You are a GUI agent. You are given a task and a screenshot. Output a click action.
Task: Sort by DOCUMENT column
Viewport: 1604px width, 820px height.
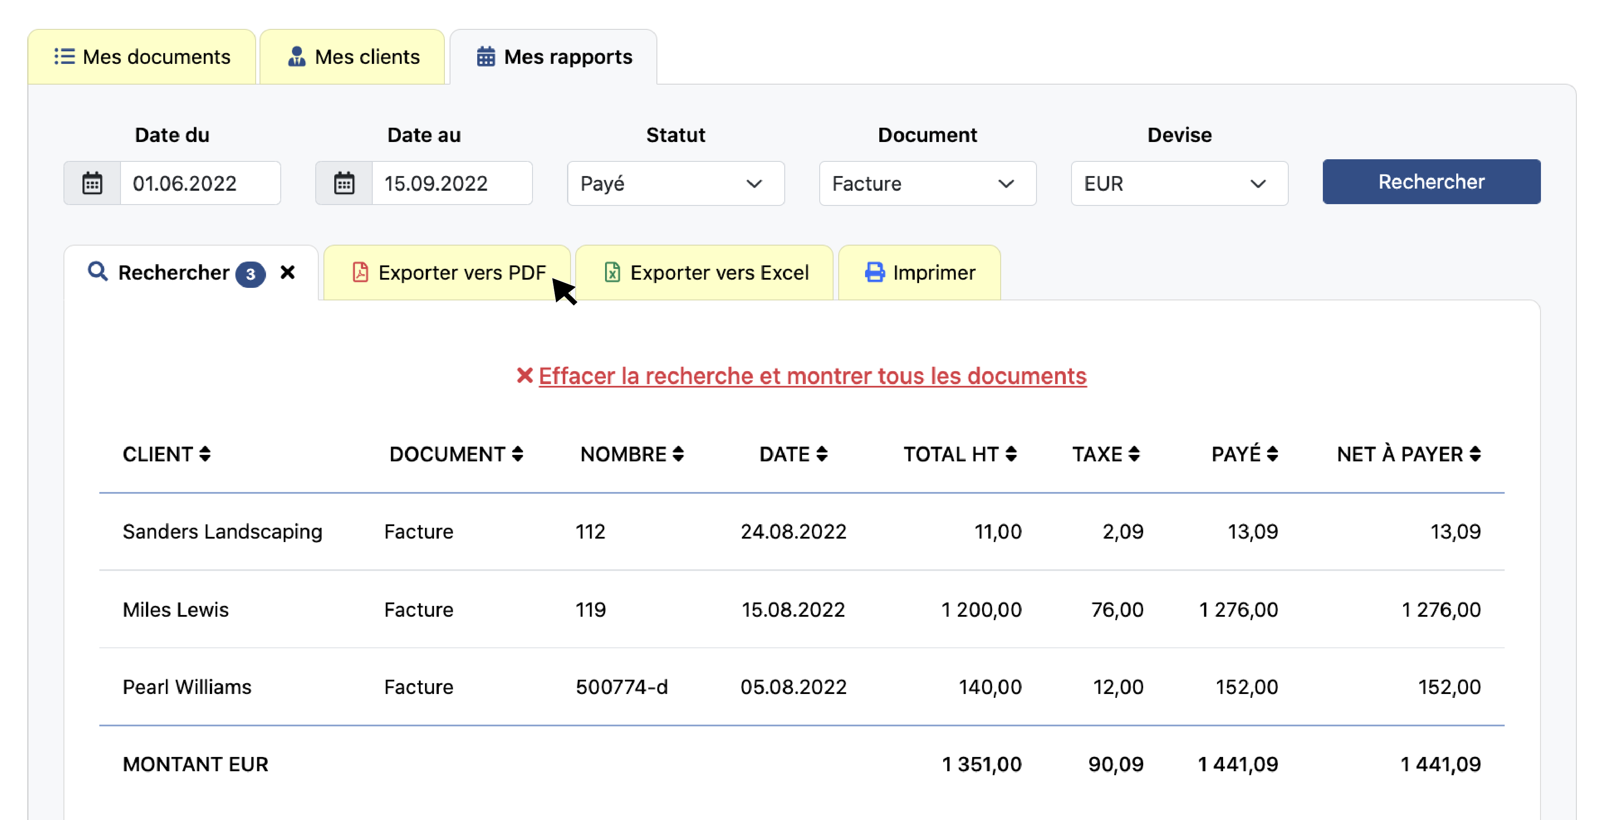456,454
